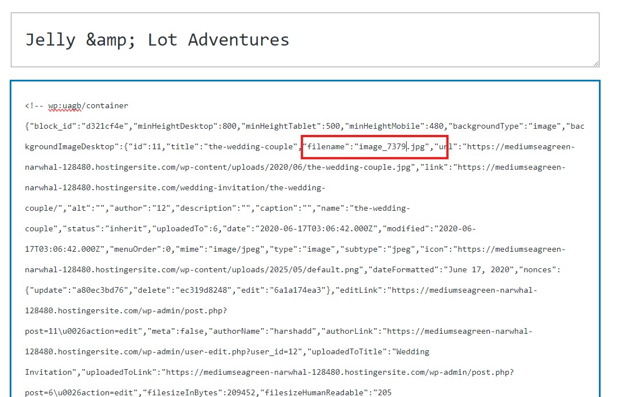Click the text "author":"12"
This screenshot has height=397, width=620.
[140, 208]
